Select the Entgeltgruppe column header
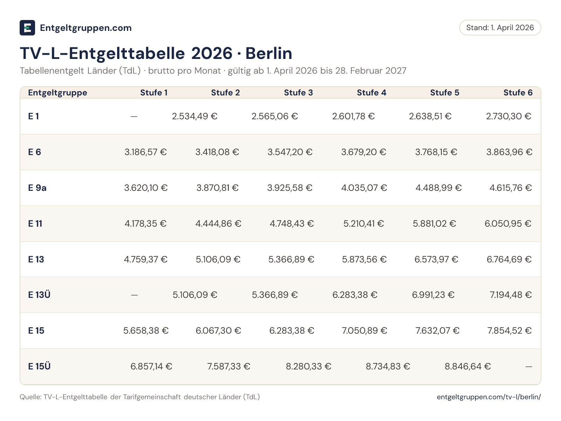The width and height of the screenshot is (561, 421). coord(58,93)
